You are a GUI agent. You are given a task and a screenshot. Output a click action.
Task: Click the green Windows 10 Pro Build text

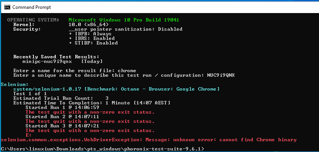[124, 20]
